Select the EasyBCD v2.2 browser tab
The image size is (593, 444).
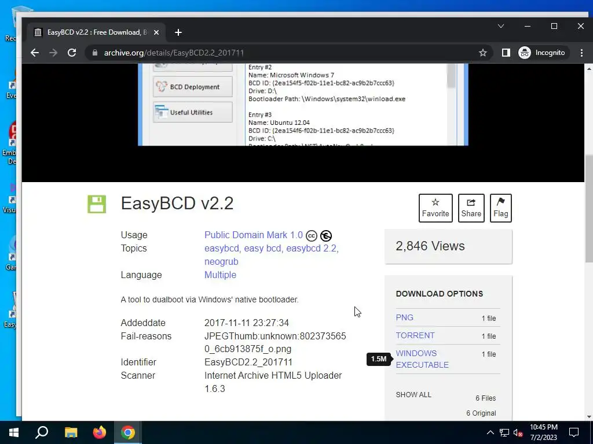[97, 32]
